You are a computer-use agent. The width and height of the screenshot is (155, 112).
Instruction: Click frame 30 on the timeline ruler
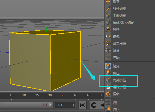[x=50, y=95]
